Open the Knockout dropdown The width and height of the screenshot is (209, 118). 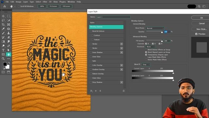click(x=150, y=47)
